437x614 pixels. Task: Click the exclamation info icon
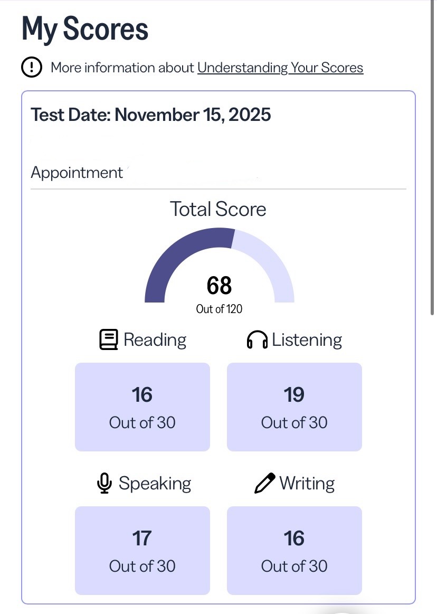[32, 67]
